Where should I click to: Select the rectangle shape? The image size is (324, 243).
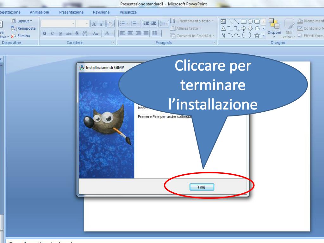244,21
